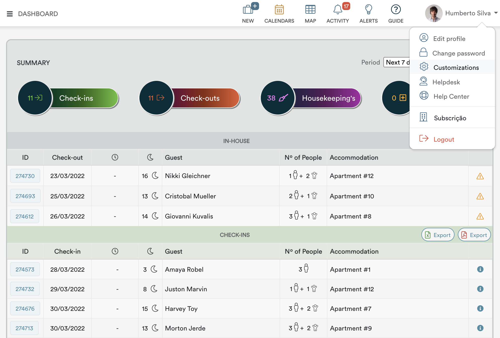Open the Activity bell icon

click(x=338, y=10)
